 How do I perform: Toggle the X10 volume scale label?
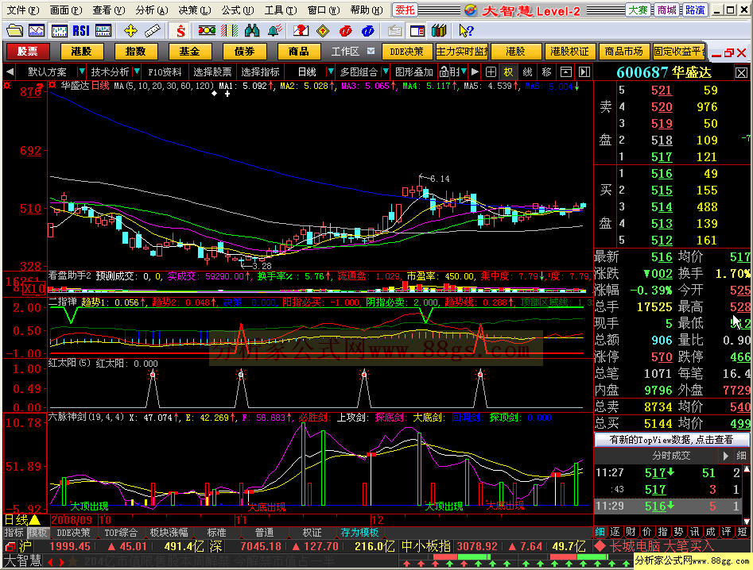[33, 289]
